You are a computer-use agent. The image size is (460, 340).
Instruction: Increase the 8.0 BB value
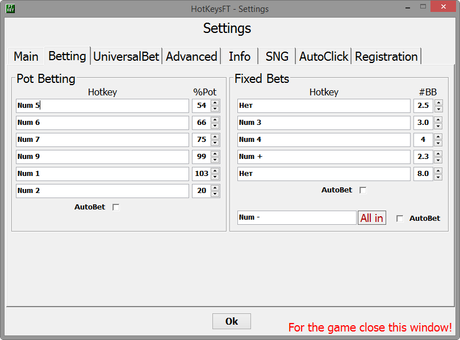click(438, 171)
